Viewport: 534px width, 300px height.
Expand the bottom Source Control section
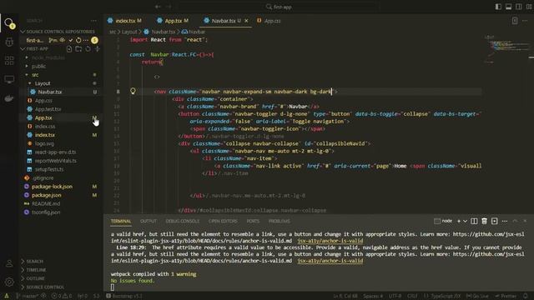43,287
